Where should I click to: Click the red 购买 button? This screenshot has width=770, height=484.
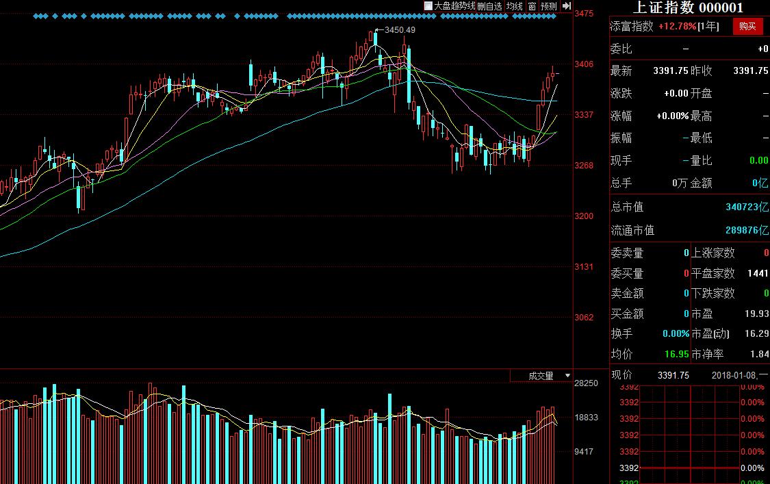click(x=747, y=26)
